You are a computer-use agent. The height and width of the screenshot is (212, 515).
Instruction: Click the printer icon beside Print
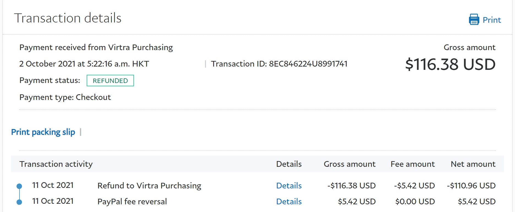click(x=474, y=20)
